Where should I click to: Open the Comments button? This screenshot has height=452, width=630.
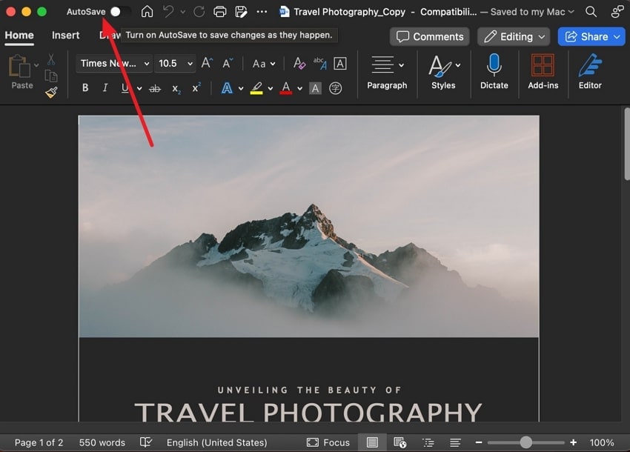pos(430,36)
